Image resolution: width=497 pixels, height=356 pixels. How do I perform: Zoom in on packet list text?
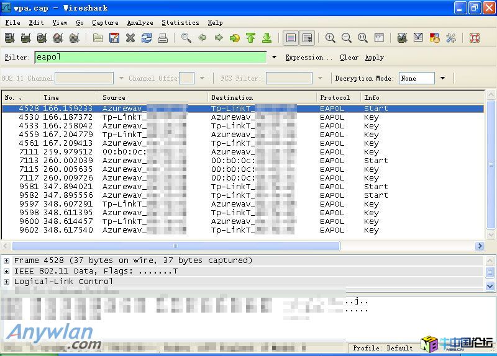point(331,38)
